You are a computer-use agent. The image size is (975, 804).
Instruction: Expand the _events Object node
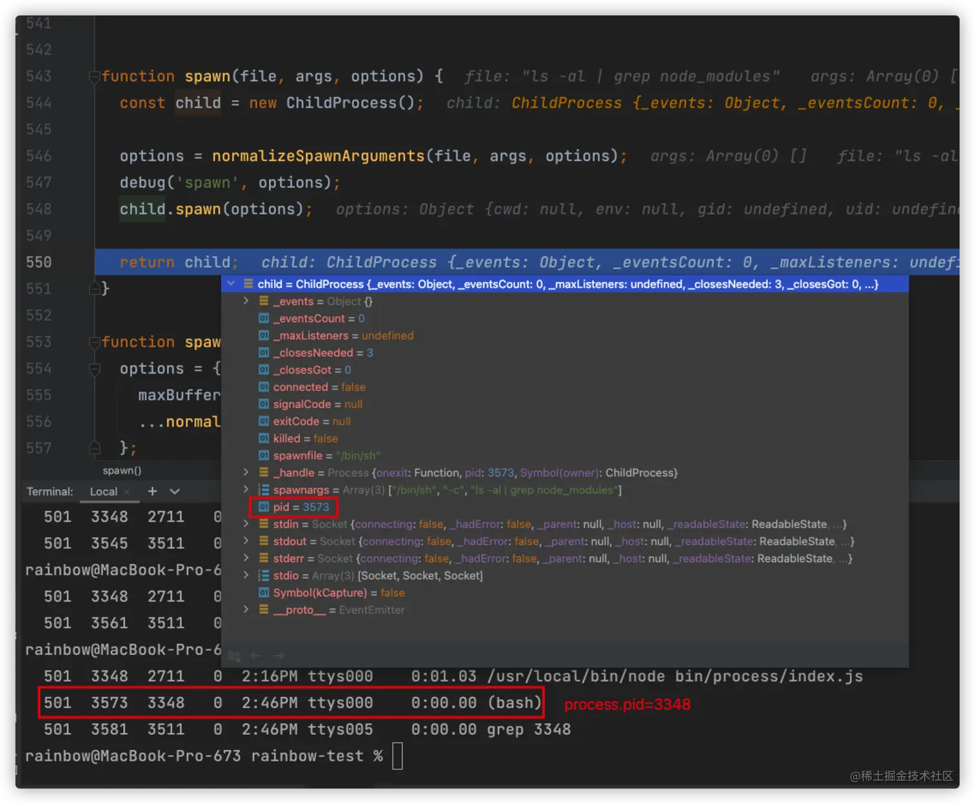[x=245, y=301]
